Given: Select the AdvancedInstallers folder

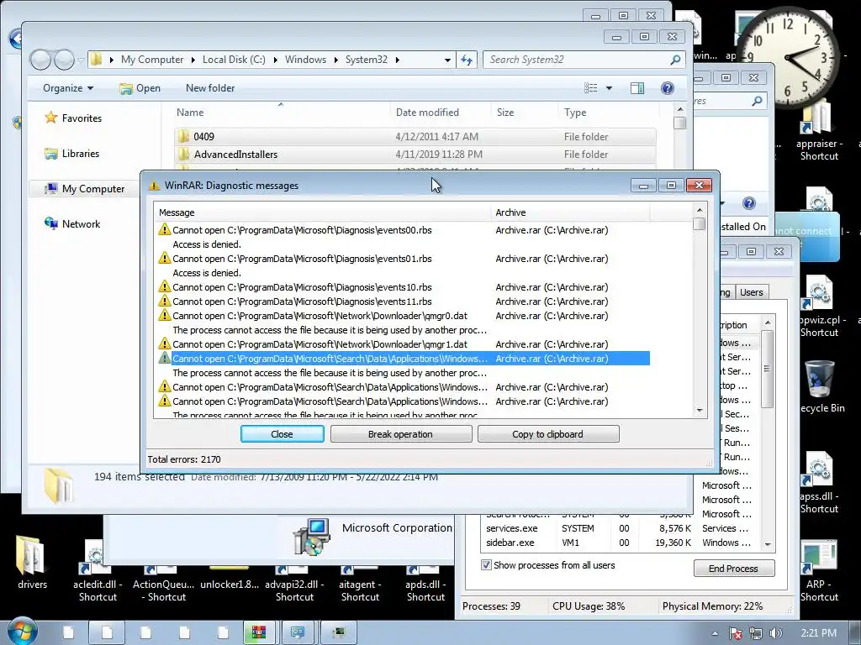Looking at the screenshot, I should click(415, 155).
